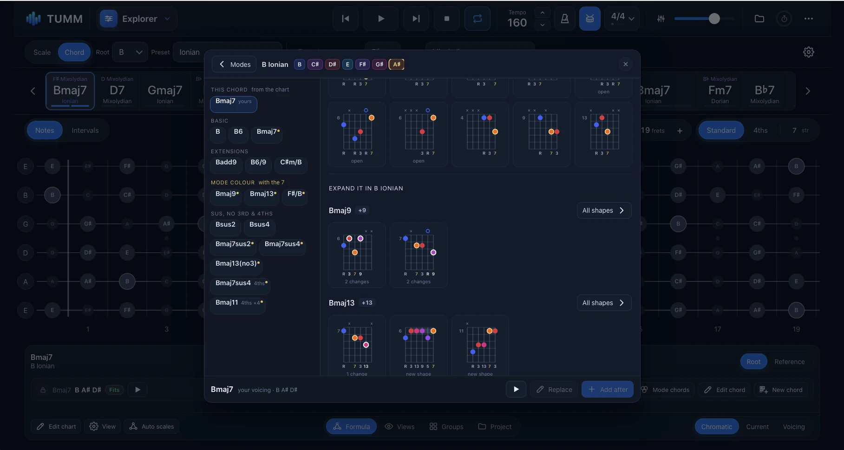Adjust the master volume slider
844x450 pixels.
tap(704, 19)
